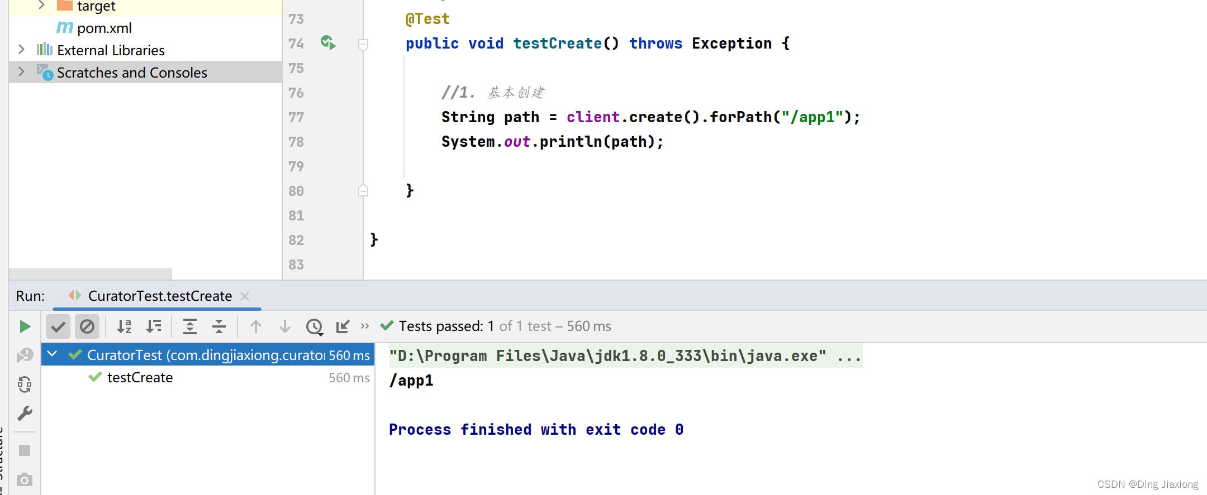The width and height of the screenshot is (1207, 495).
Task: Go to previous failed test arrow
Action: click(x=256, y=326)
